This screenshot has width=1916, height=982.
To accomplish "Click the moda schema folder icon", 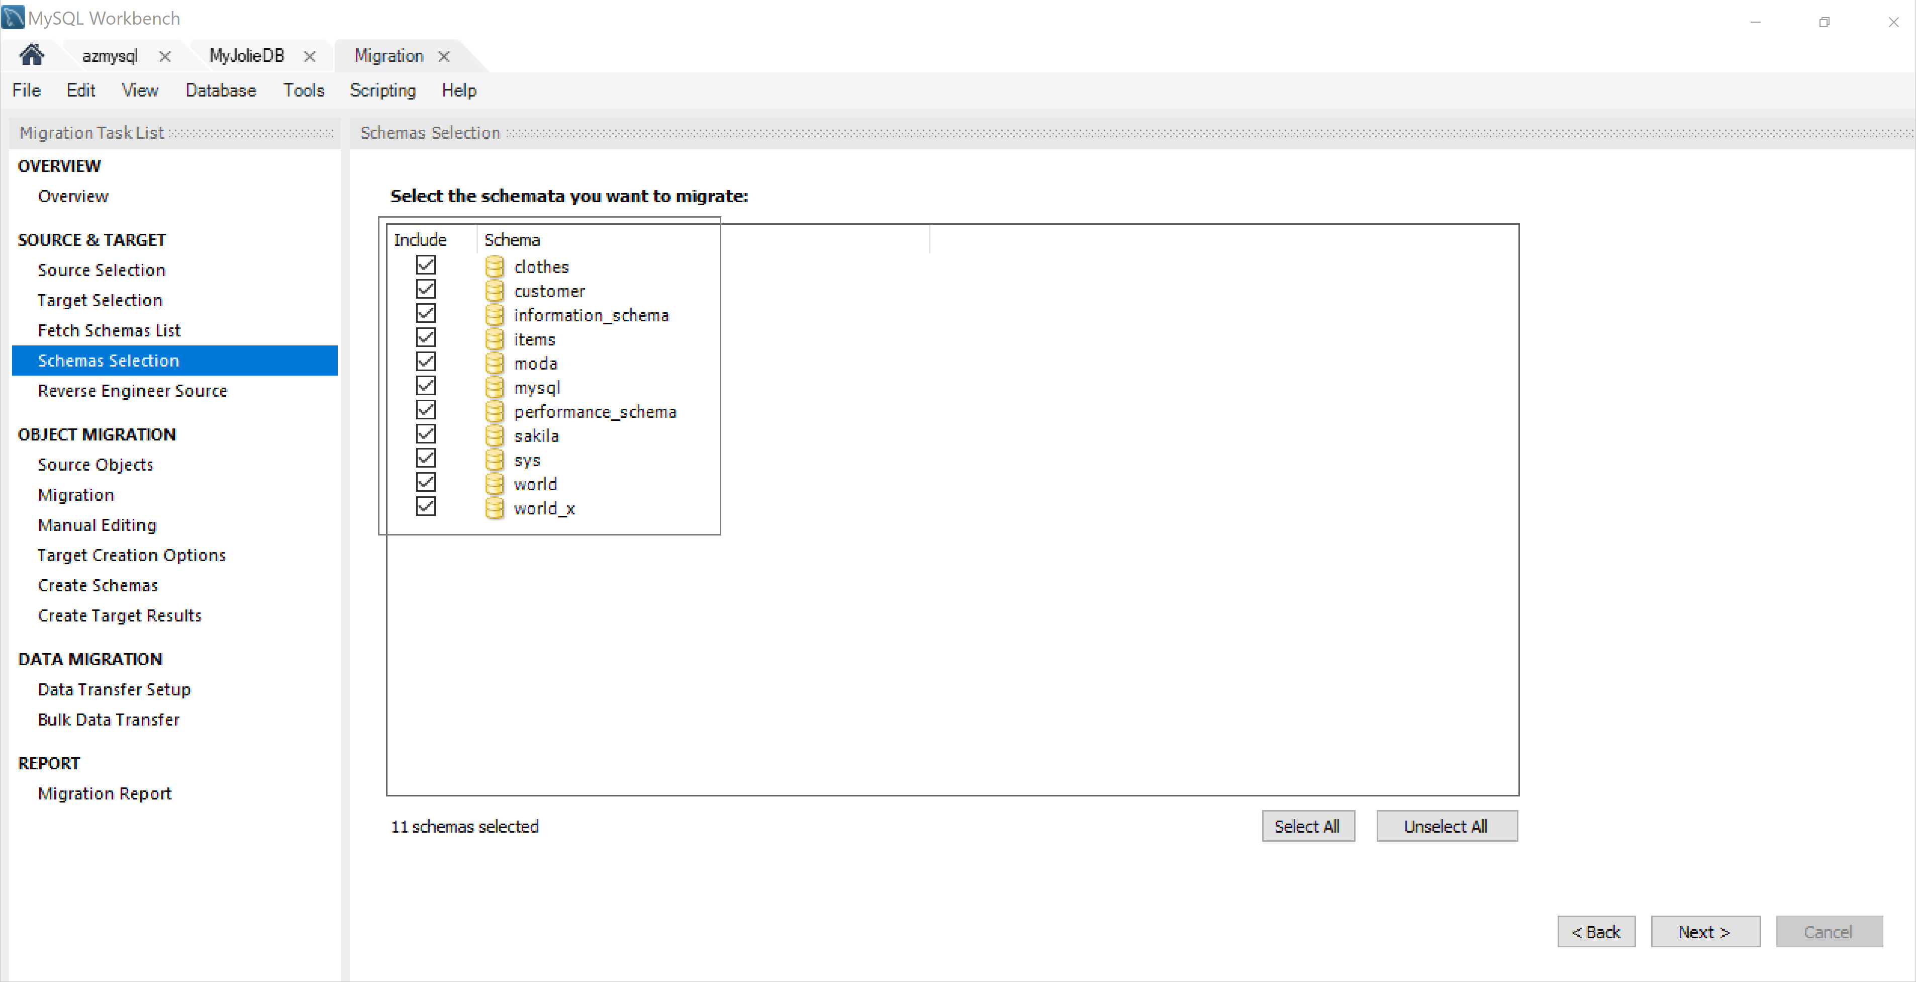I will tap(497, 363).
